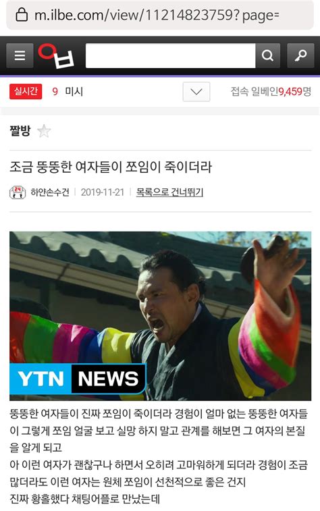Expand the realtime ranking dropdown arrow
This screenshot has height=511, width=320.
click(196, 92)
